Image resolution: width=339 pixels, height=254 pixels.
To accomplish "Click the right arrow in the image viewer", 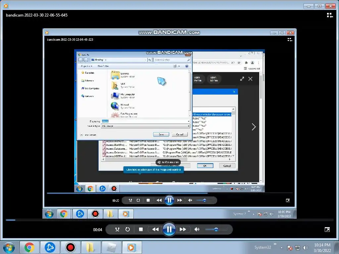I will coord(254,127).
